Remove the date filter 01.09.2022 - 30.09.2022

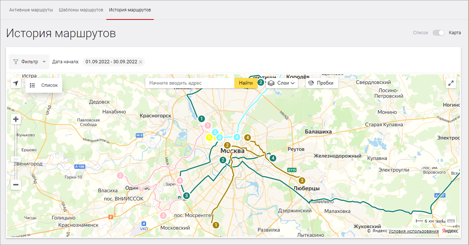[141, 62]
